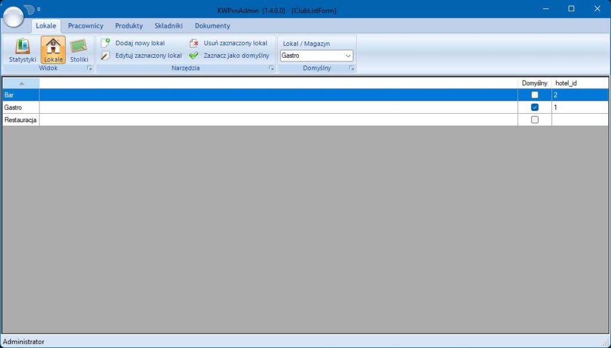Click Usuń zaznaczony lokal delete icon

(x=193, y=43)
